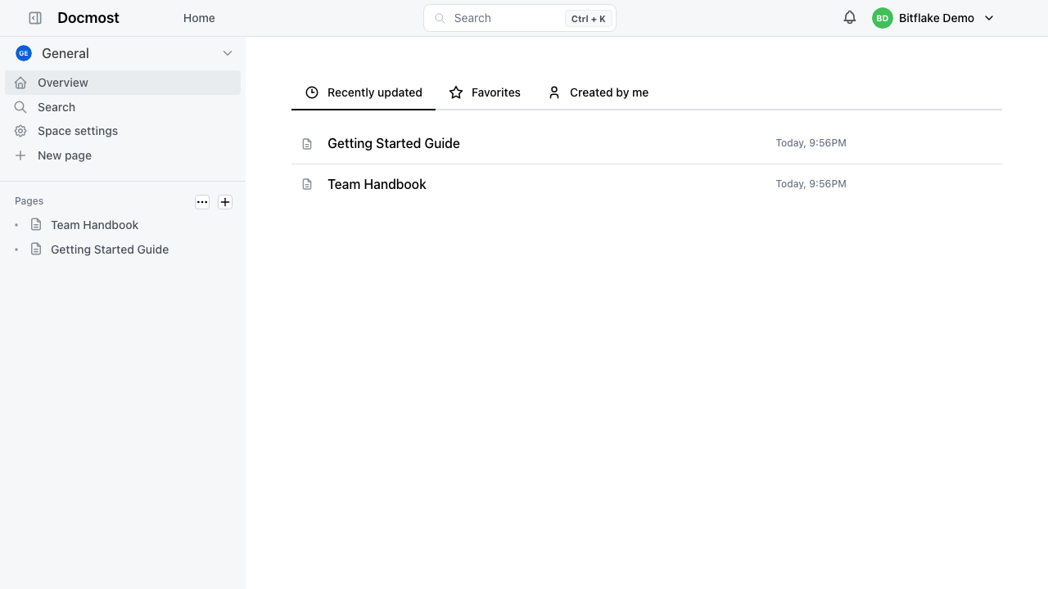Image resolution: width=1048 pixels, height=589 pixels.
Task: Open pages three-dots options menu
Action: (202, 202)
